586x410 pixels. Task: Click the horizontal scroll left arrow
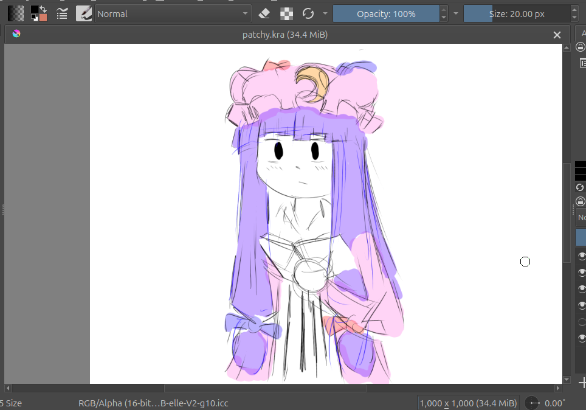coord(8,388)
